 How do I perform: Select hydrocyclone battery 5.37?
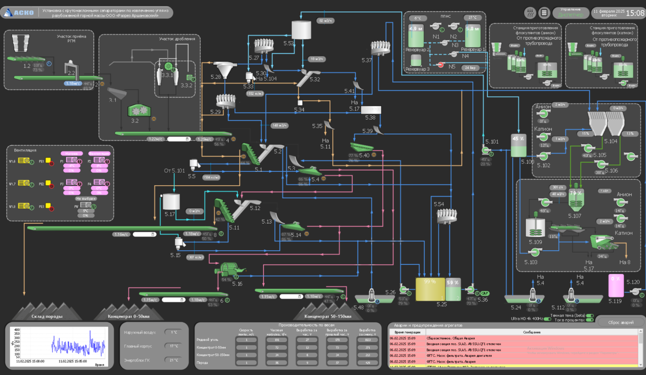(380, 48)
